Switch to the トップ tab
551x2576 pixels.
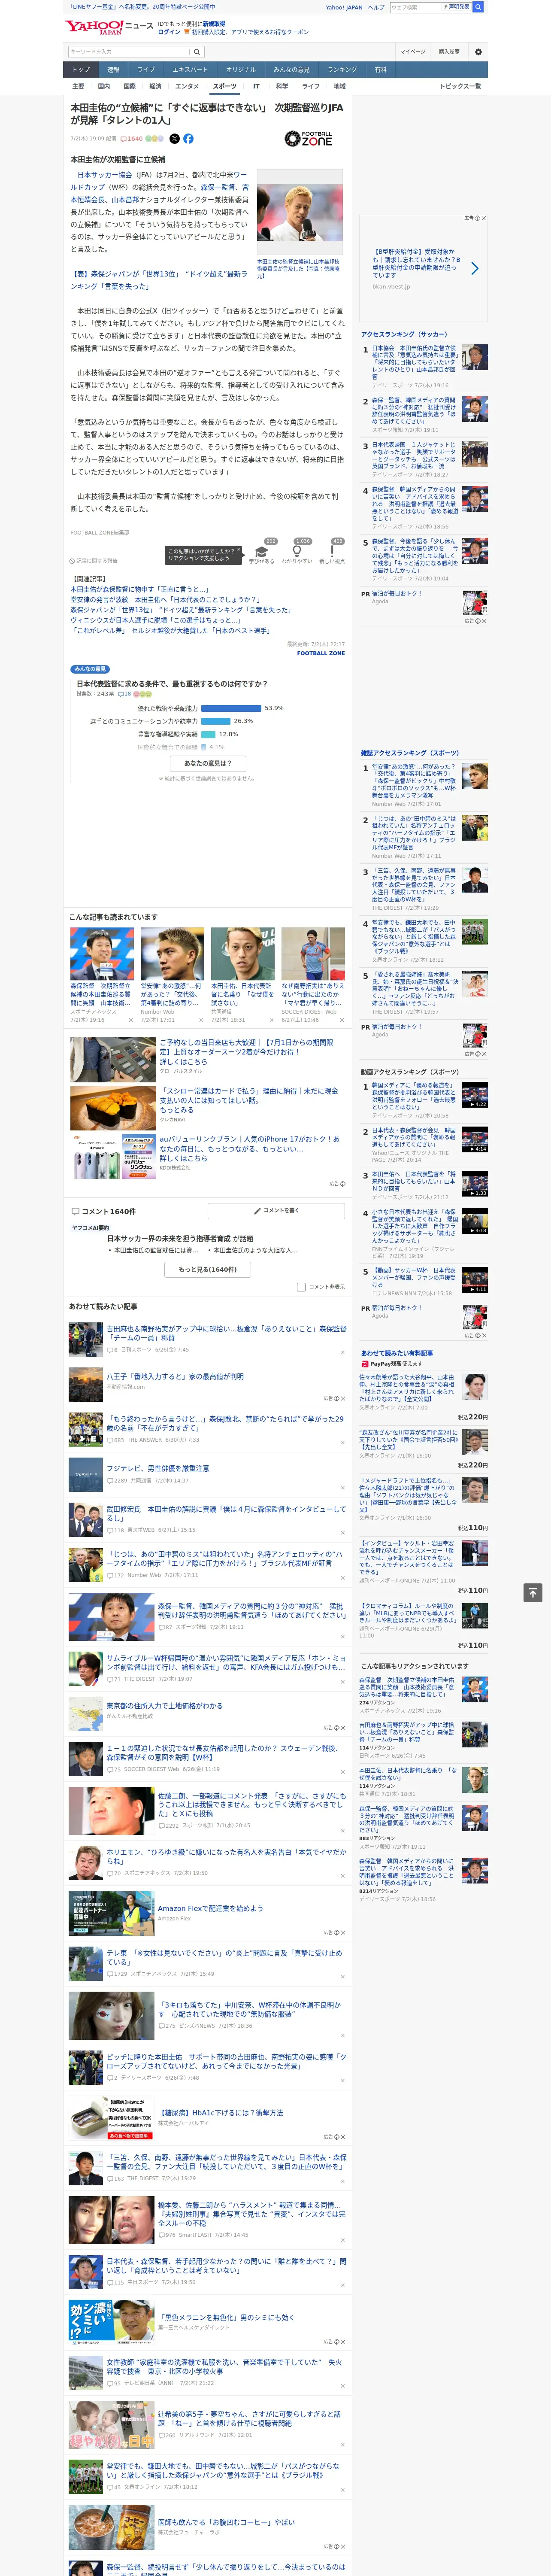81,70
